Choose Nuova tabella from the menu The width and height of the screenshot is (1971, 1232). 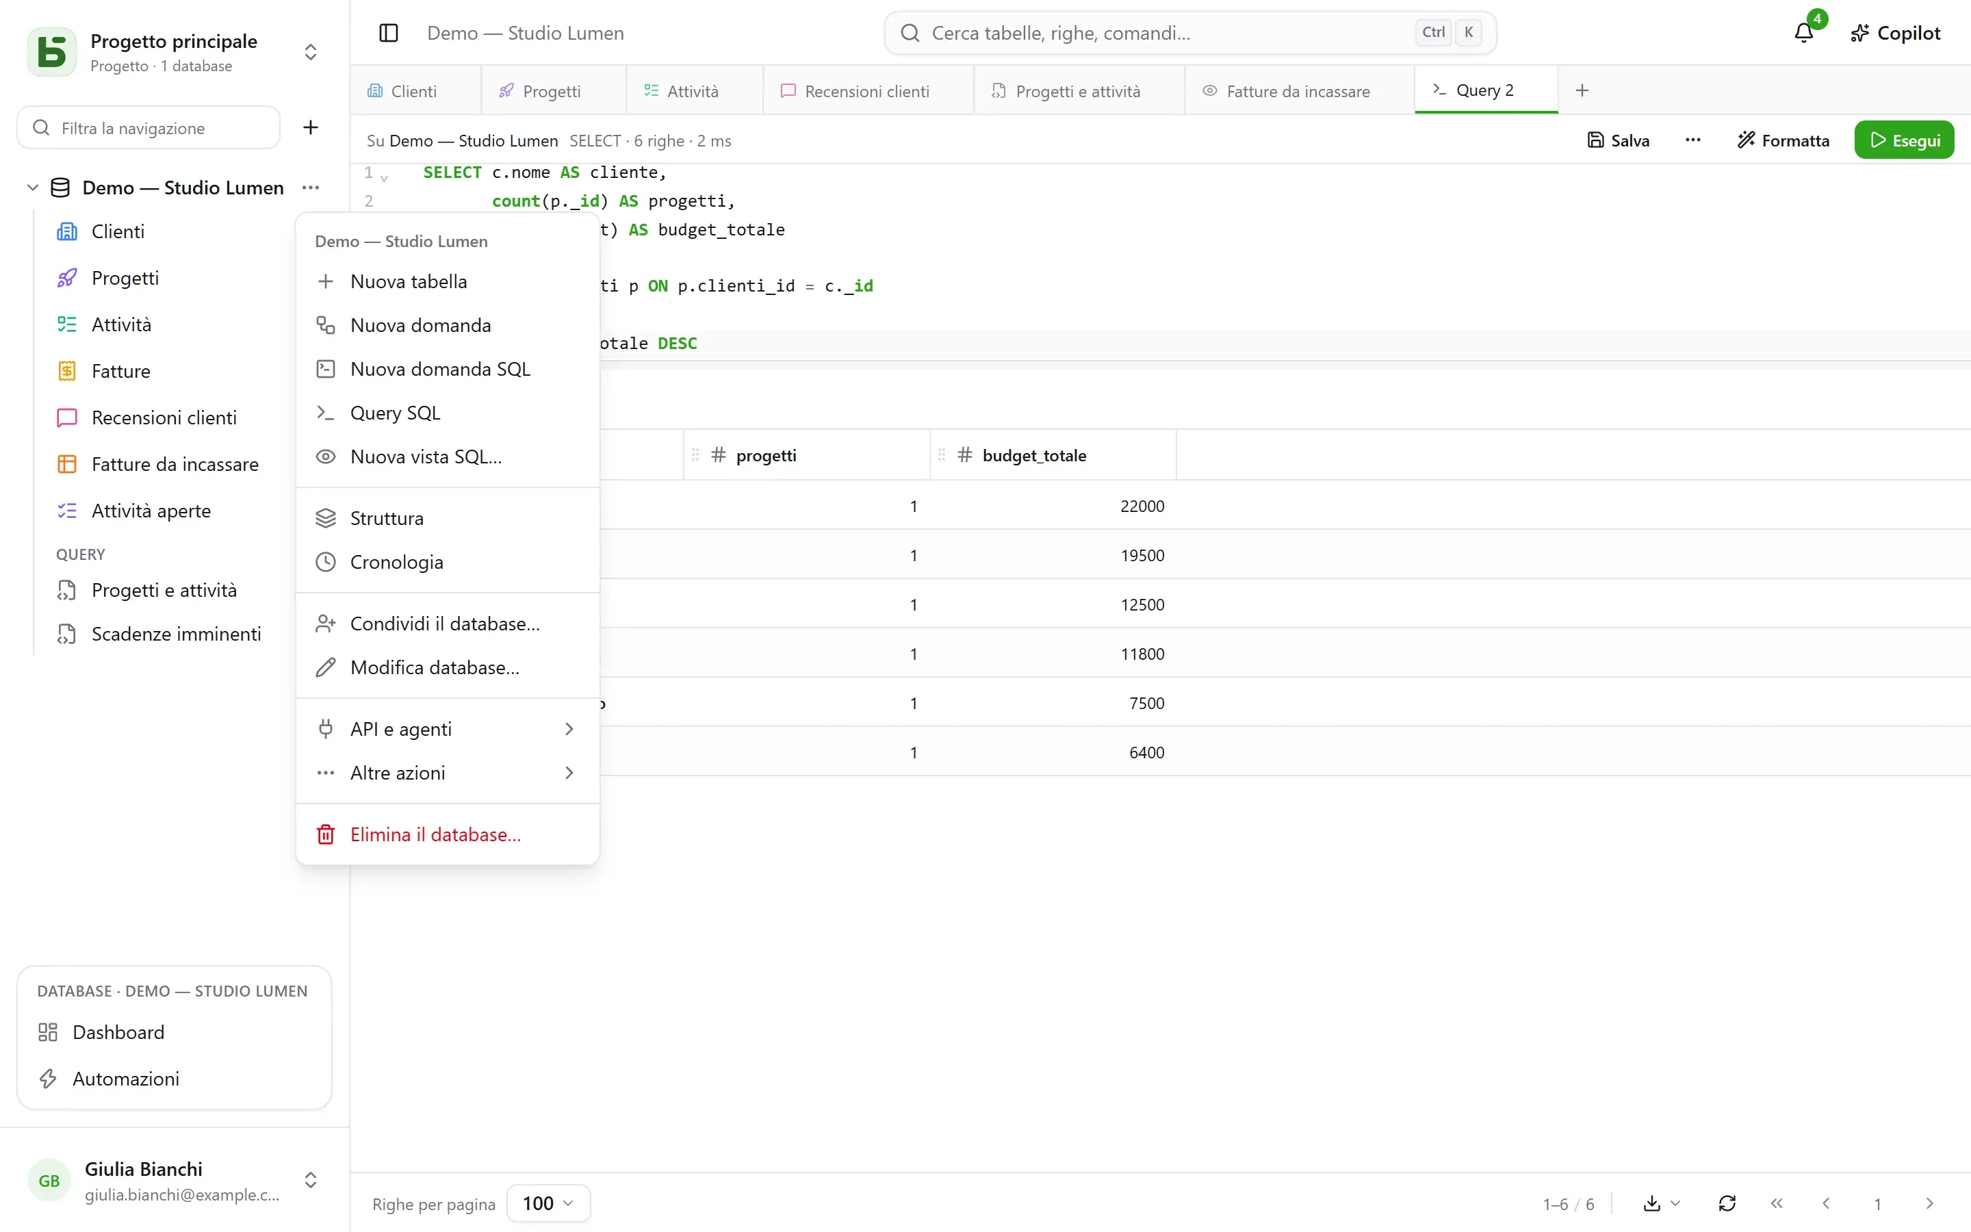448,282
